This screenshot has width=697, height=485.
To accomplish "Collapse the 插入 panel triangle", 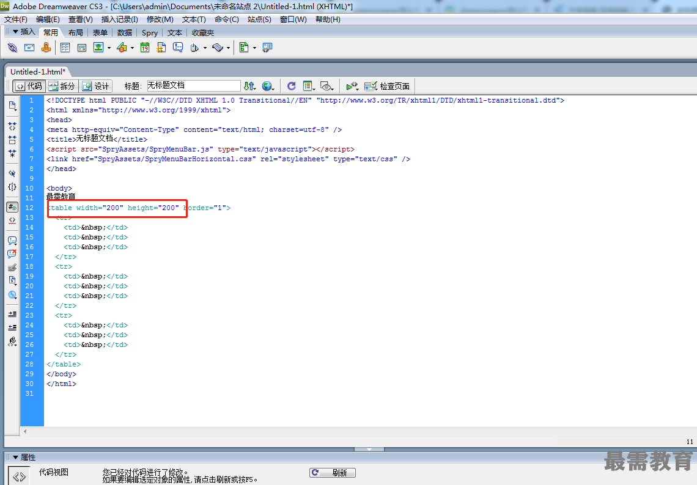I will [15, 32].
